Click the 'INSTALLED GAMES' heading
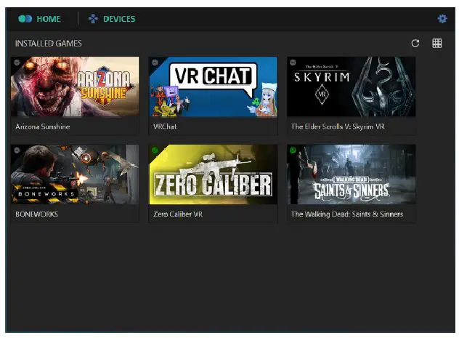 49,44
